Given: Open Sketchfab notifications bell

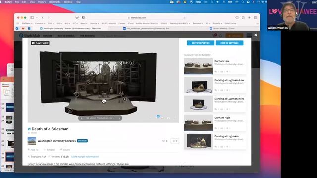Looking at the screenshot, I should [220, 36].
